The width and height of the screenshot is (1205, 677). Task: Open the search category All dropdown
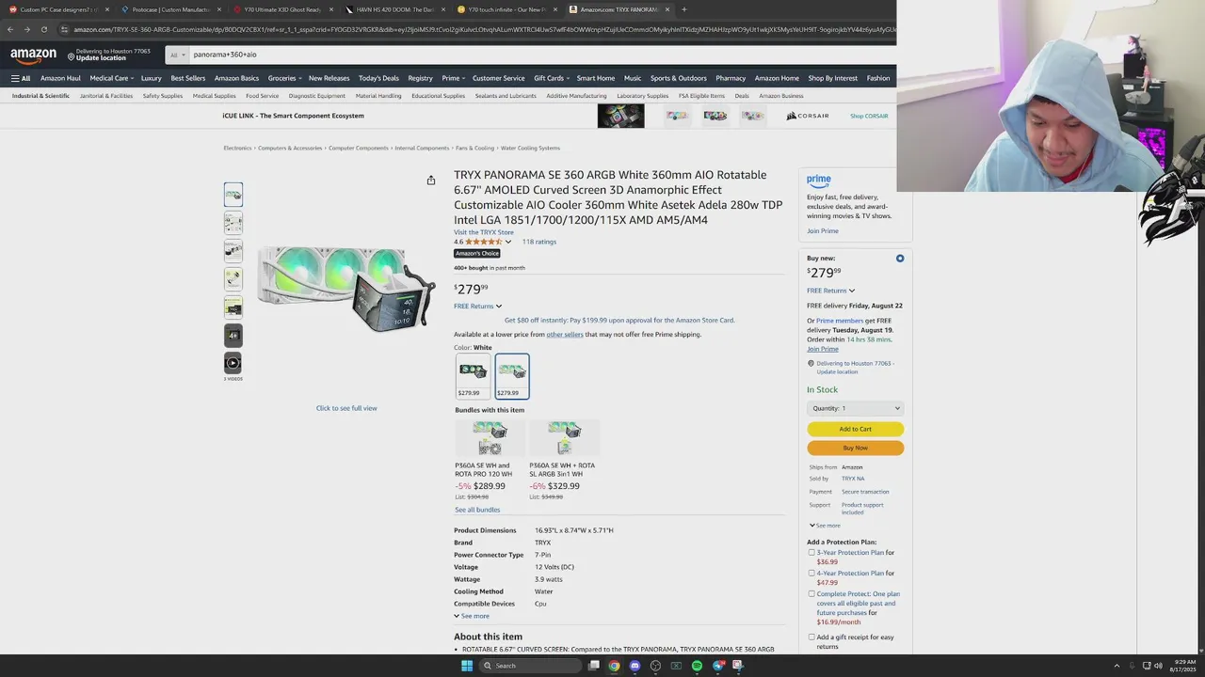click(x=176, y=55)
